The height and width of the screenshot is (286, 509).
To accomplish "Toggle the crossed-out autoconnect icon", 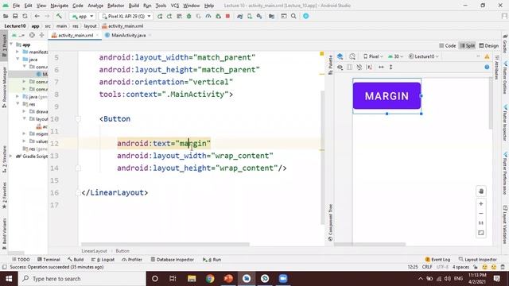I will (x=359, y=67).
